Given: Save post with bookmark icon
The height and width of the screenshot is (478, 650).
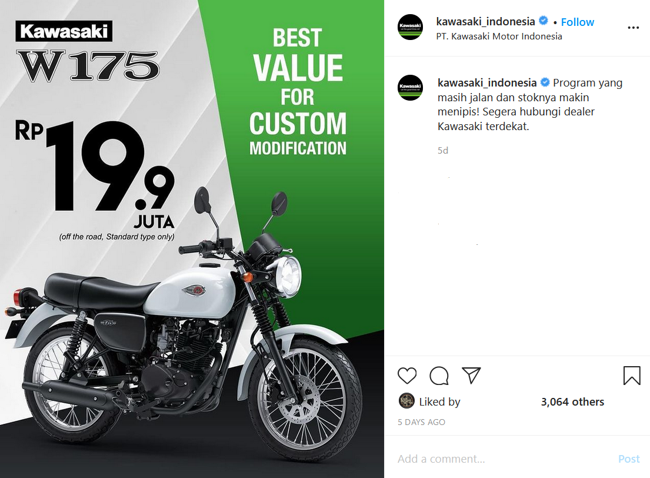Looking at the screenshot, I should click(632, 375).
